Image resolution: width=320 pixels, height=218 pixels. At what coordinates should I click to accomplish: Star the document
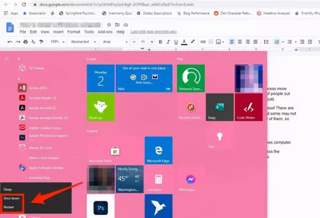coord(109,24)
